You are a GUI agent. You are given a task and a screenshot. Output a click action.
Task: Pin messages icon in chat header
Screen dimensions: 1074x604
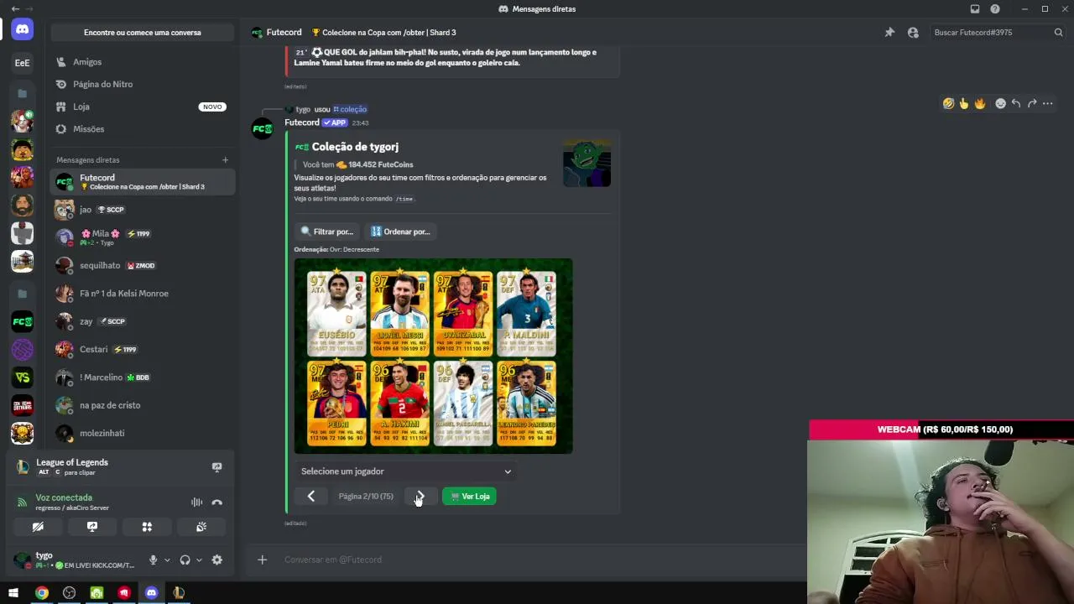click(x=889, y=33)
